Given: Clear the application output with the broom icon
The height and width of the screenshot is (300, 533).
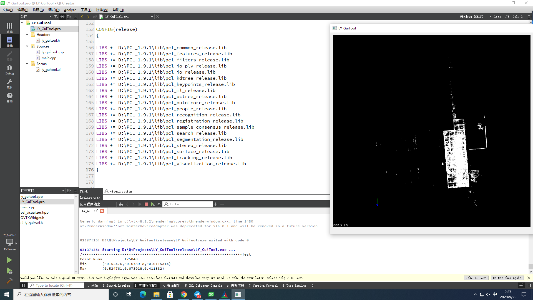Looking at the screenshot, I should (120, 204).
